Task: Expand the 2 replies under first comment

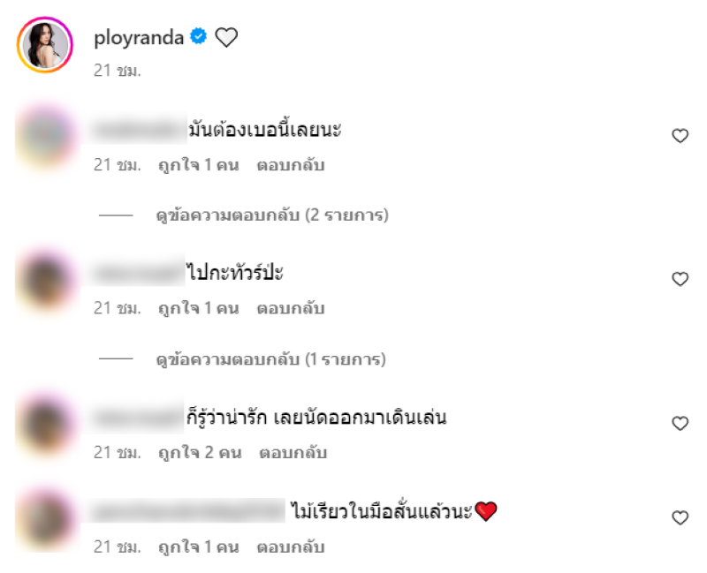Action: pyautogui.click(x=272, y=215)
